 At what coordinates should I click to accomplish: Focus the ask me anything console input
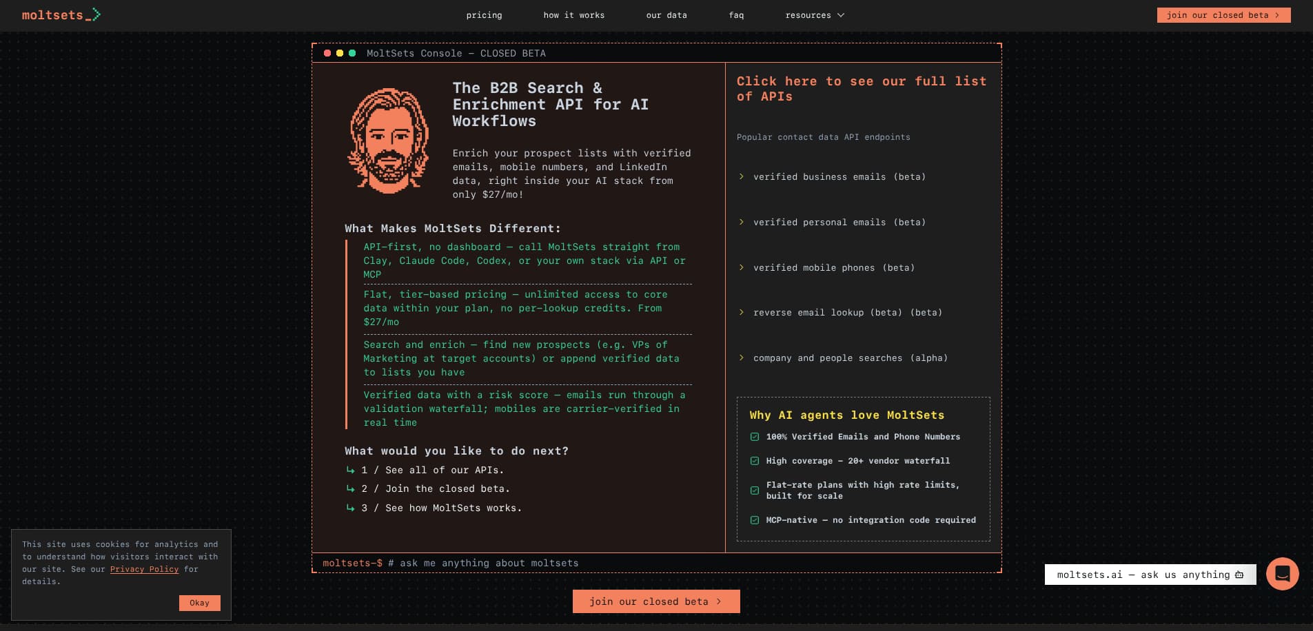(656, 563)
